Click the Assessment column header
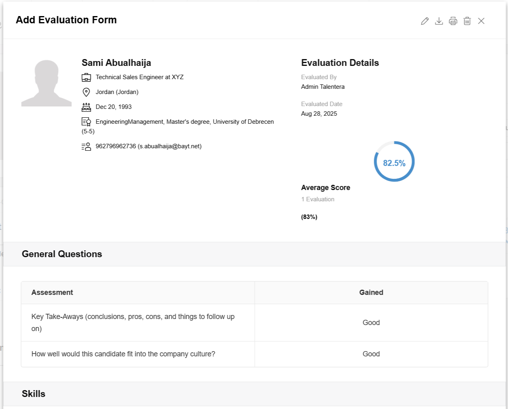 52,292
